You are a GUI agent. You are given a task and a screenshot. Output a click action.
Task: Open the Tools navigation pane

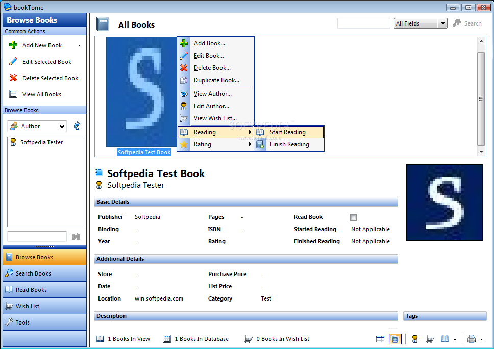(45, 322)
